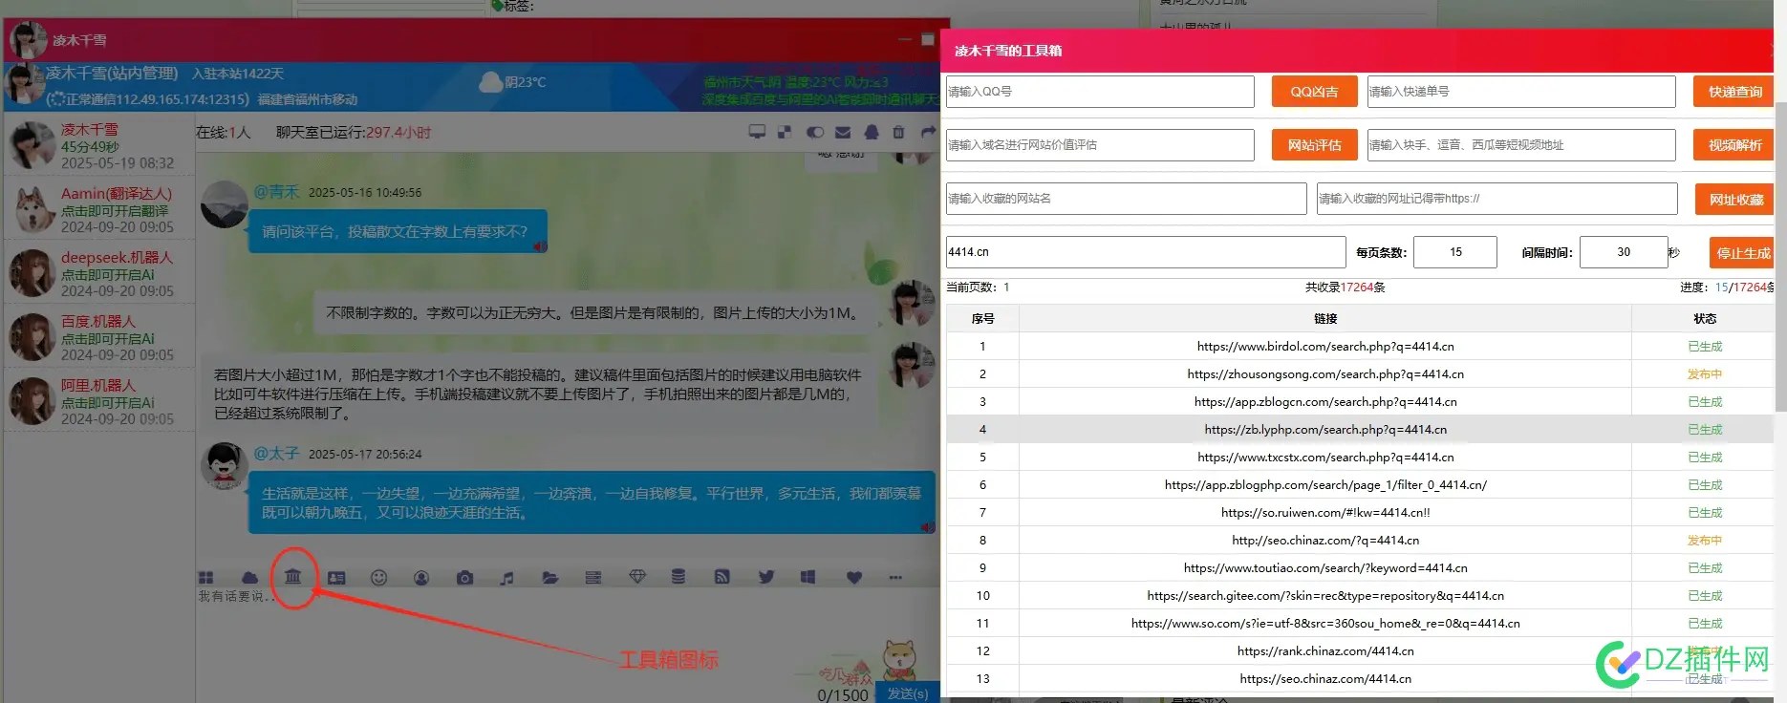Focus the short video address input field
The height and width of the screenshot is (703, 1787).
pyautogui.click(x=1521, y=145)
